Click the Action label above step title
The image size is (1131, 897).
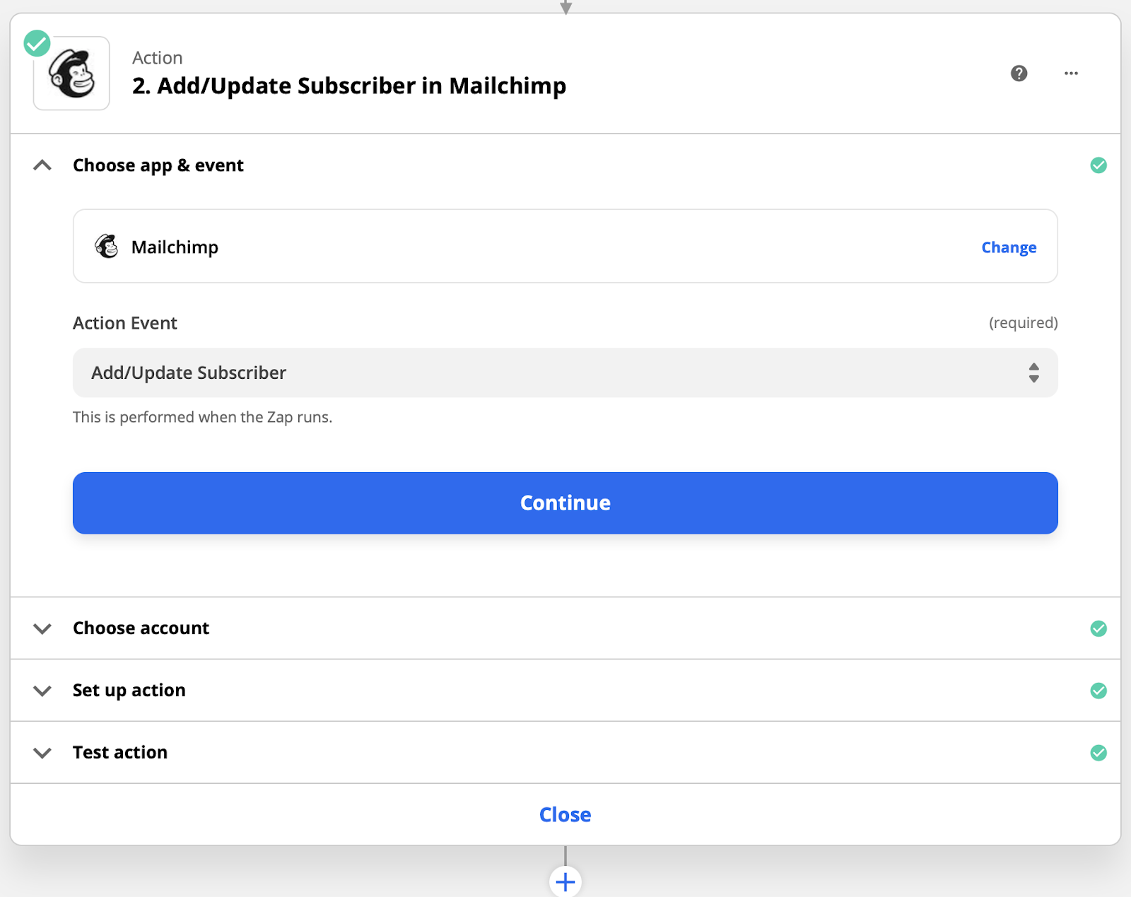158,58
